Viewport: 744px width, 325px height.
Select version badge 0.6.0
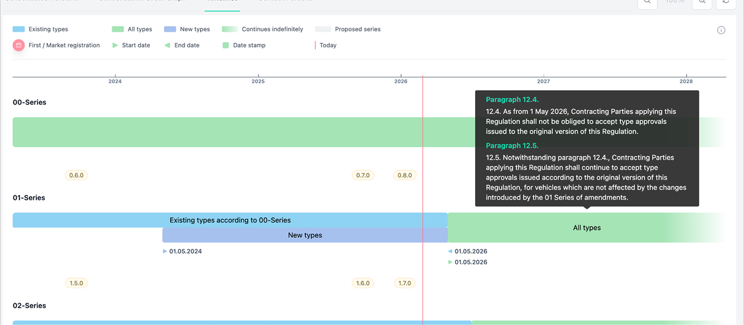click(x=76, y=175)
